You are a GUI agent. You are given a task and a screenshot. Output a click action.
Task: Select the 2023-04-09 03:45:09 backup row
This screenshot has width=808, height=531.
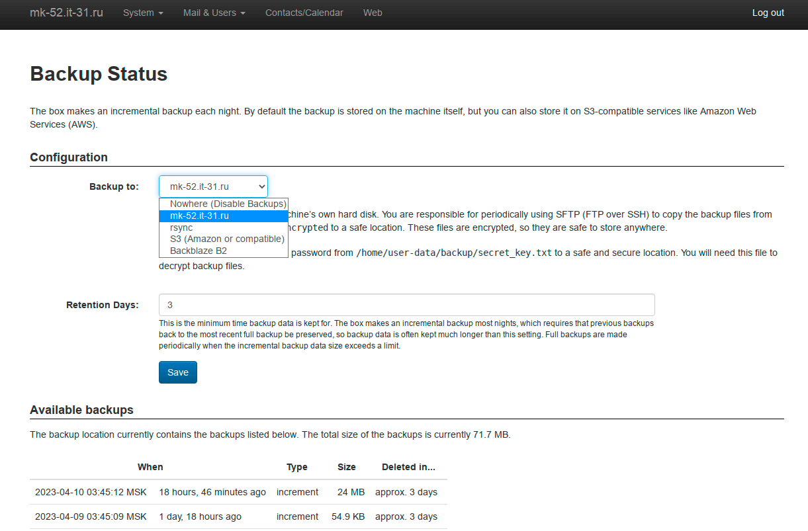91,516
